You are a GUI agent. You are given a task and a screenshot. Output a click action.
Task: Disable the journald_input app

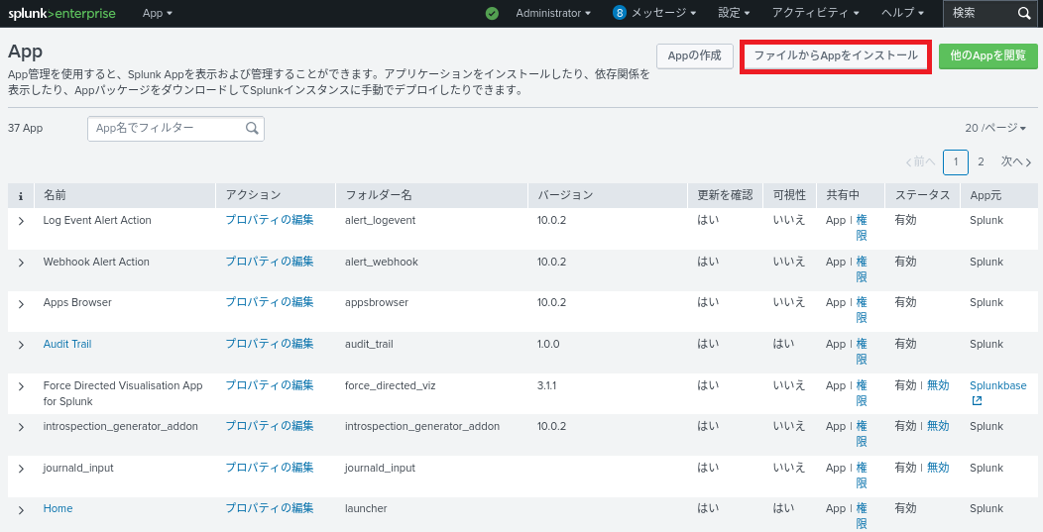pos(937,468)
